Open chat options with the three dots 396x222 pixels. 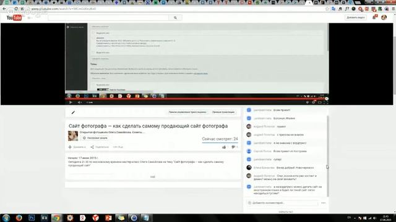(323, 203)
